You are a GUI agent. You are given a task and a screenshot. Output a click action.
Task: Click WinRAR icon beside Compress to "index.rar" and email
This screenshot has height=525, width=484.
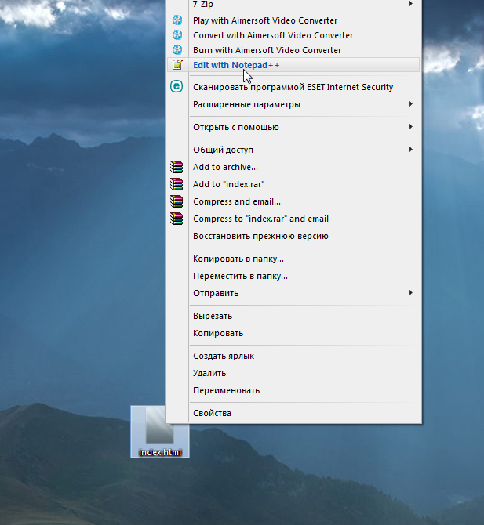point(176,219)
